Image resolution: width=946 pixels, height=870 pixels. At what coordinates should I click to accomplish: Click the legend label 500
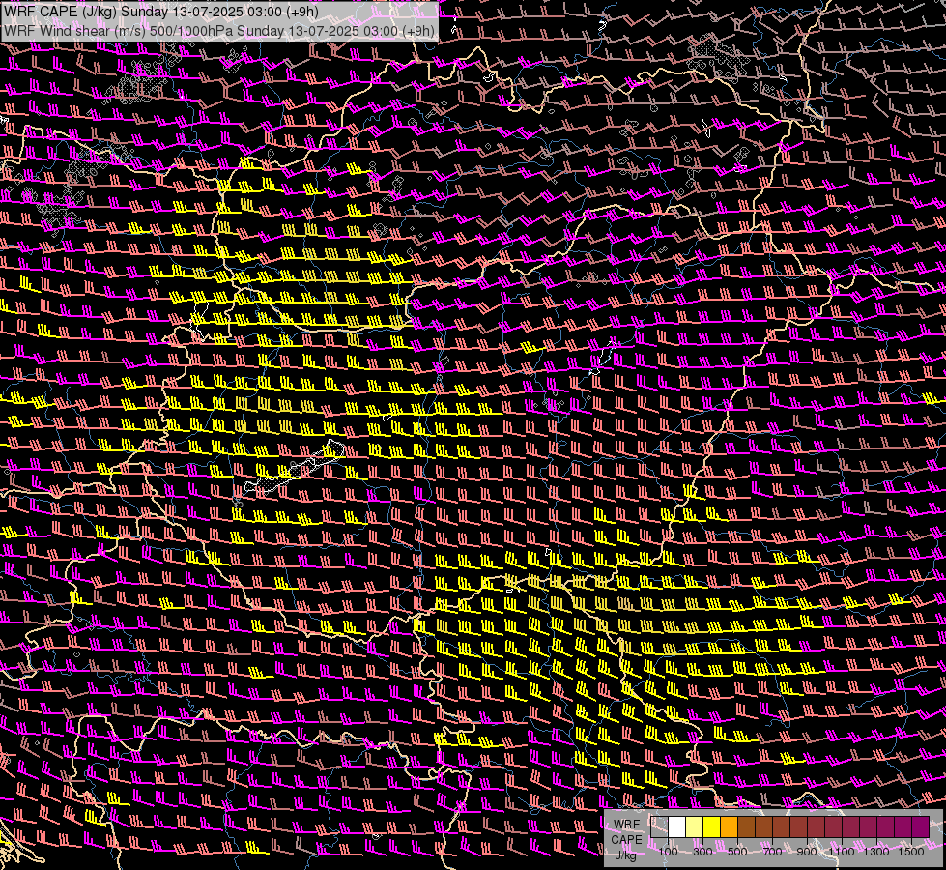[737, 852]
